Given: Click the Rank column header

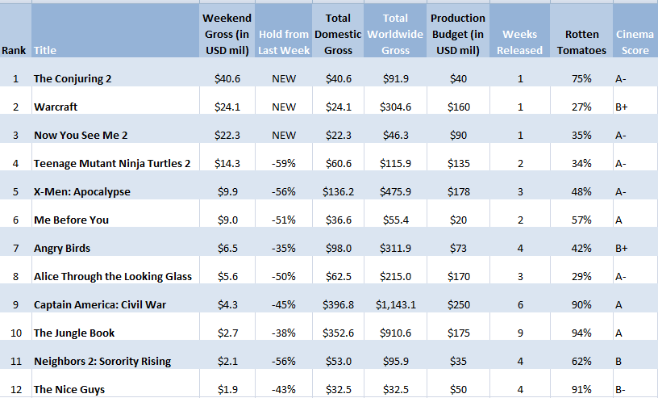Looking at the screenshot, I should tap(14, 50).
